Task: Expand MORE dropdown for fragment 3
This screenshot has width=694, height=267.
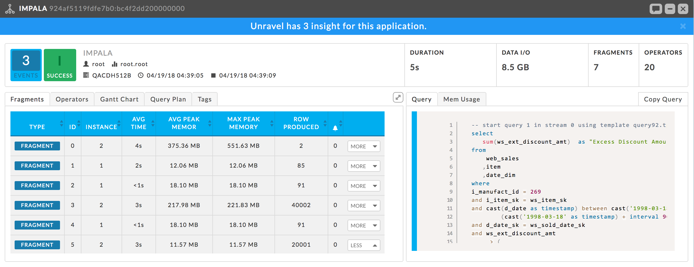Action: coord(364,206)
